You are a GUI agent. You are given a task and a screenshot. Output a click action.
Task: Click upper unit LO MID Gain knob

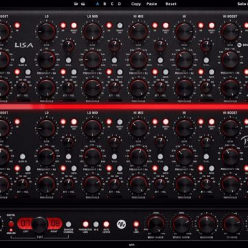(92, 32)
